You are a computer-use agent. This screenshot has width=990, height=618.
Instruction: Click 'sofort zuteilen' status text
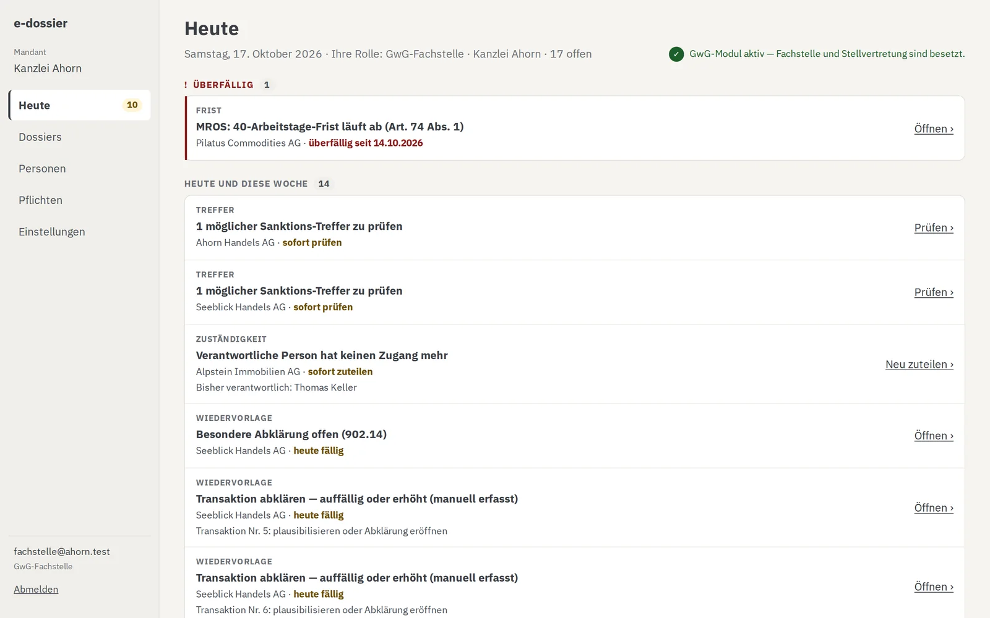[340, 371]
